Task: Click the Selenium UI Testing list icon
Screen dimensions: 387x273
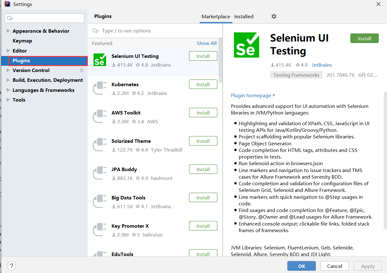Action: [x=100, y=60]
